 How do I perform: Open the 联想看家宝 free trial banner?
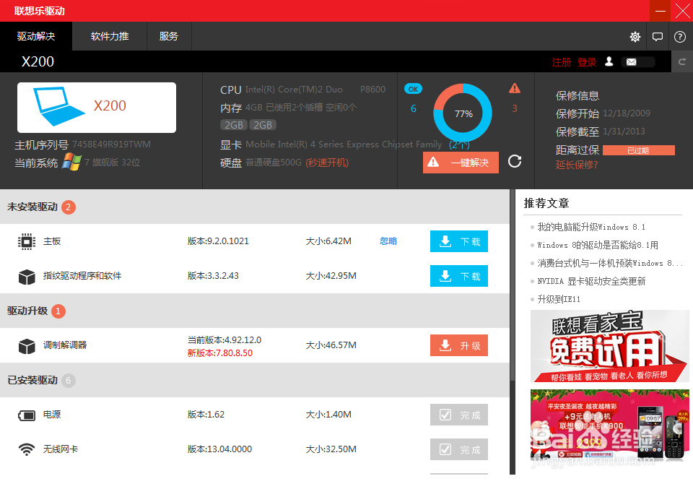(x=609, y=346)
